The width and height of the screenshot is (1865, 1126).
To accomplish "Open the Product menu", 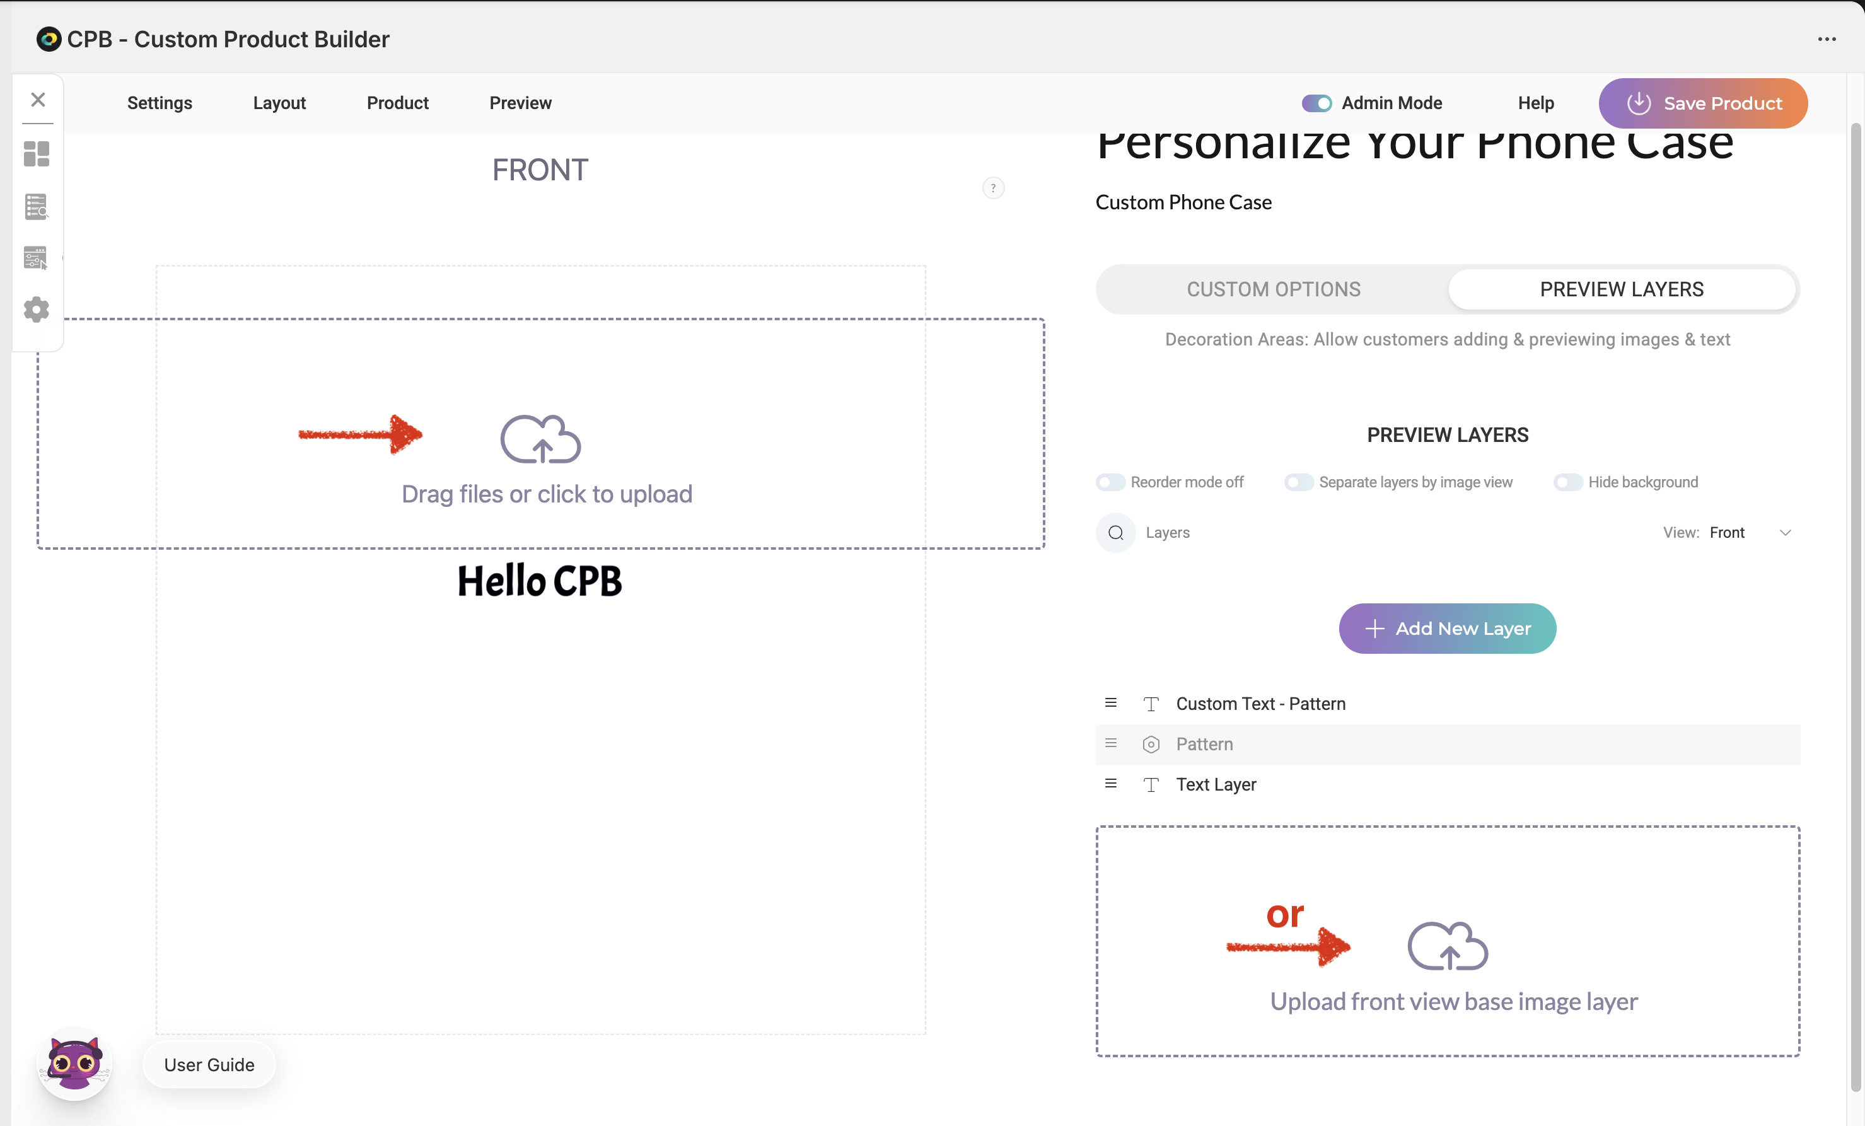I will [397, 103].
